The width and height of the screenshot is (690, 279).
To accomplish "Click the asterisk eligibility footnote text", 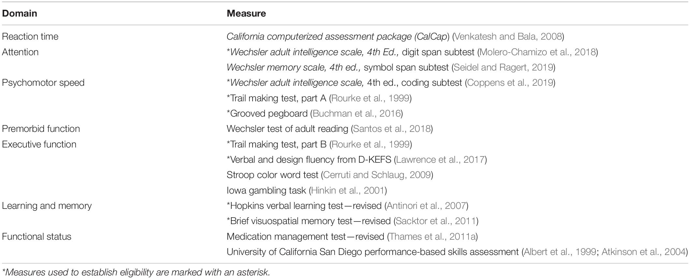I will click(x=136, y=272).
